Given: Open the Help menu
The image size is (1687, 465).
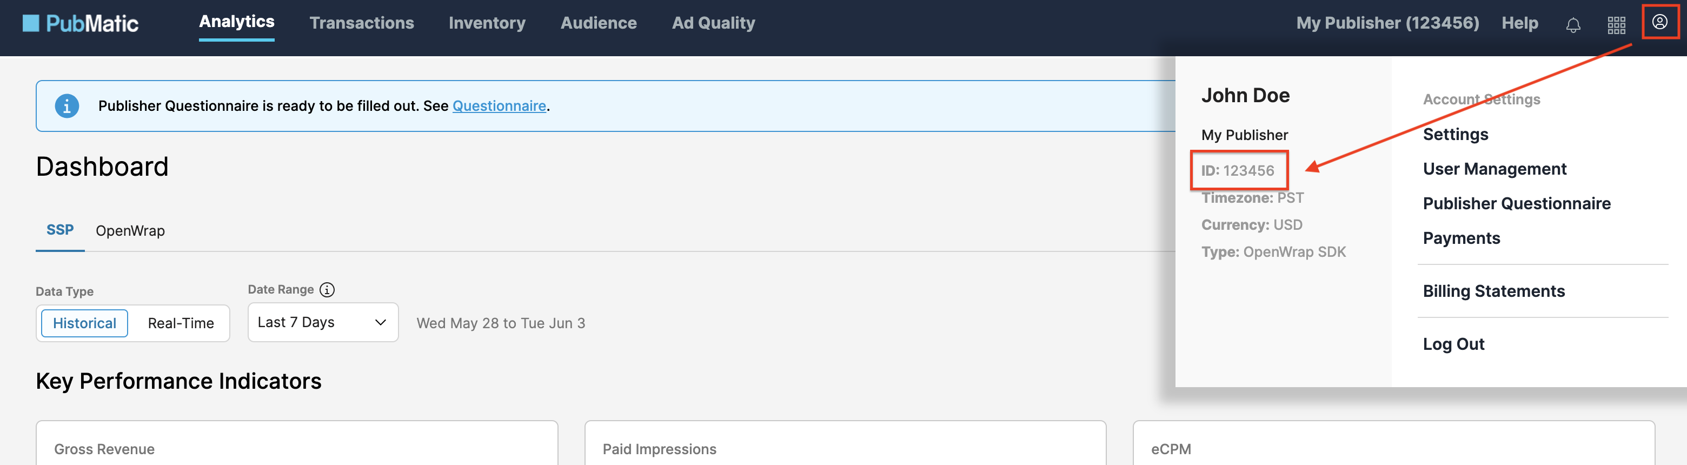Looking at the screenshot, I should 1519,23.
